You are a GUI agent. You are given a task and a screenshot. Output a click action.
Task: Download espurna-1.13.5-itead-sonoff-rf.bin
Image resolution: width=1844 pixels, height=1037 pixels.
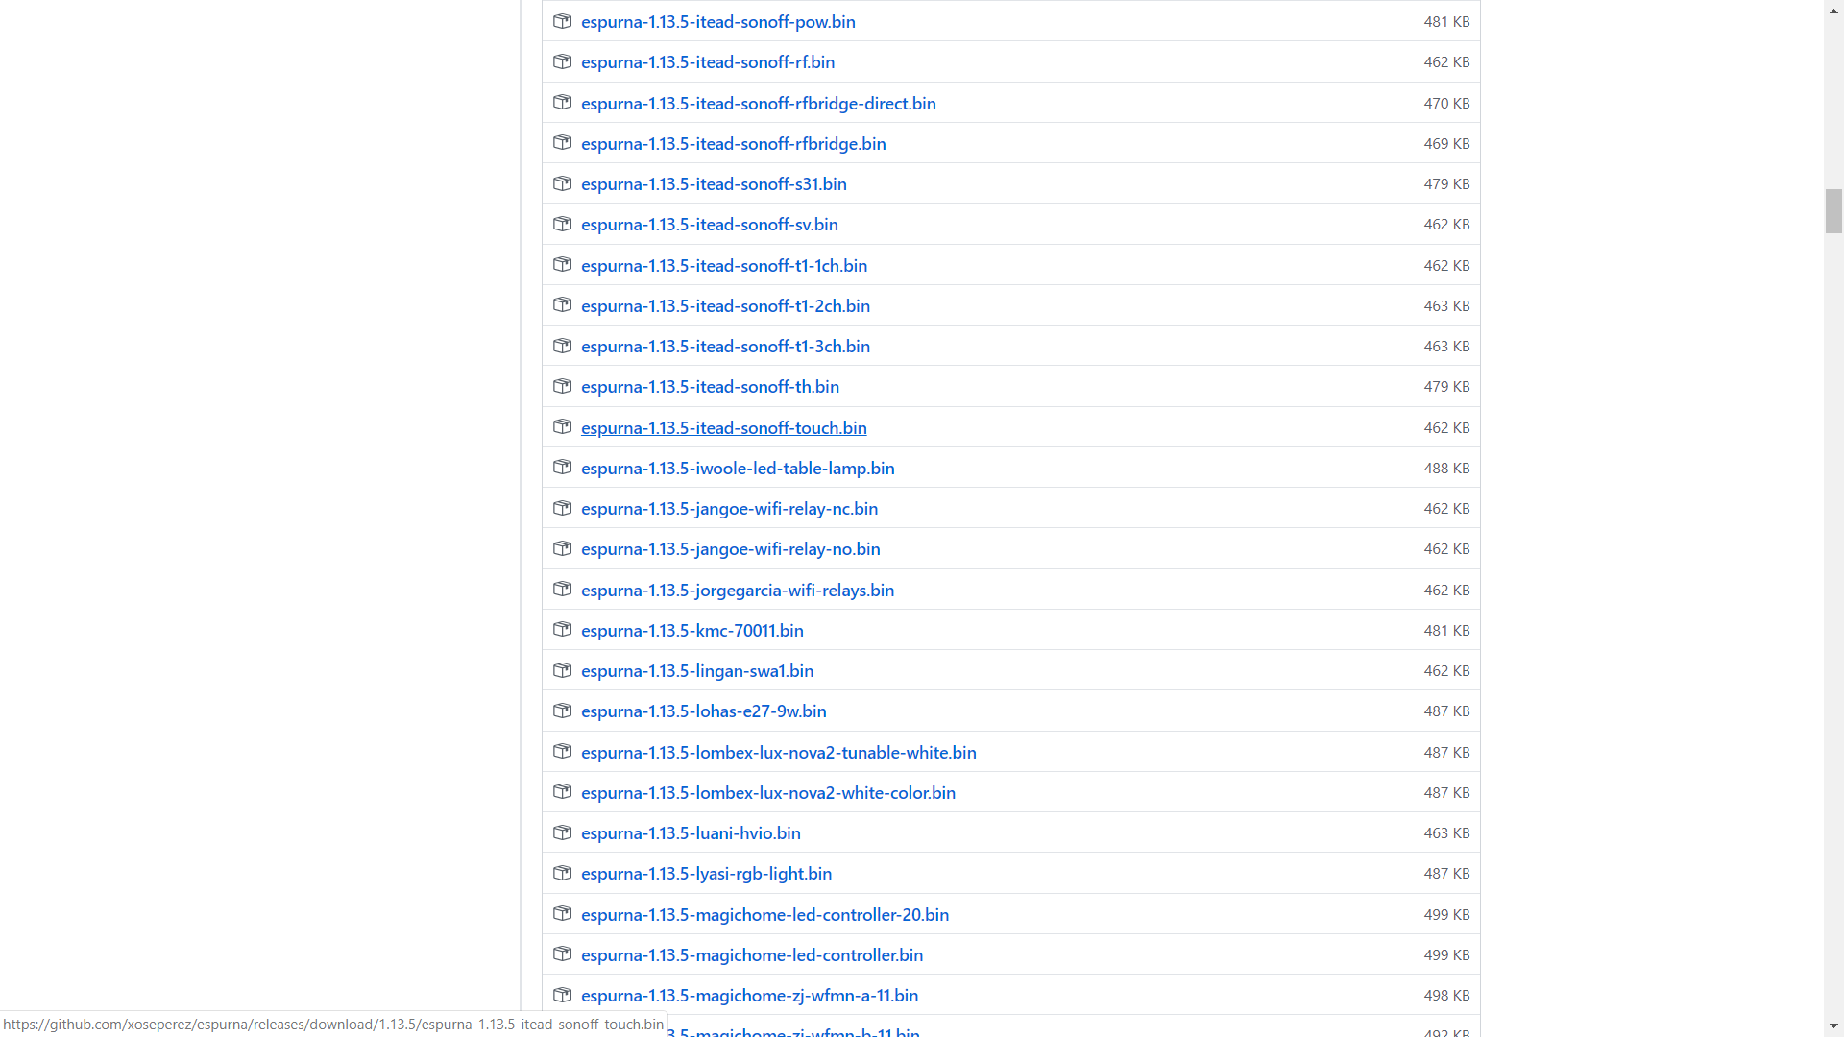(707, 62)
